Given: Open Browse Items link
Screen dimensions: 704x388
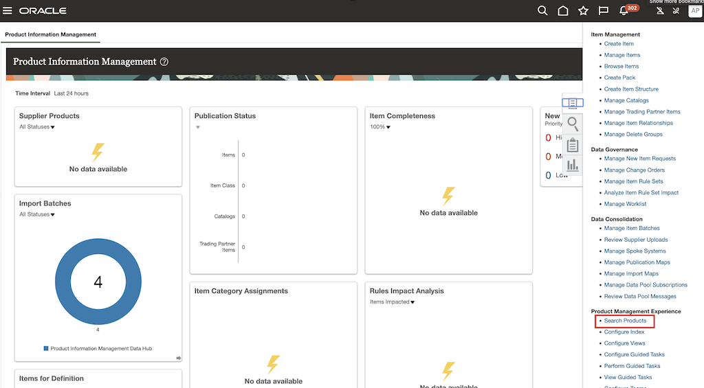Looking at the screenshot, I should point(621,66).
